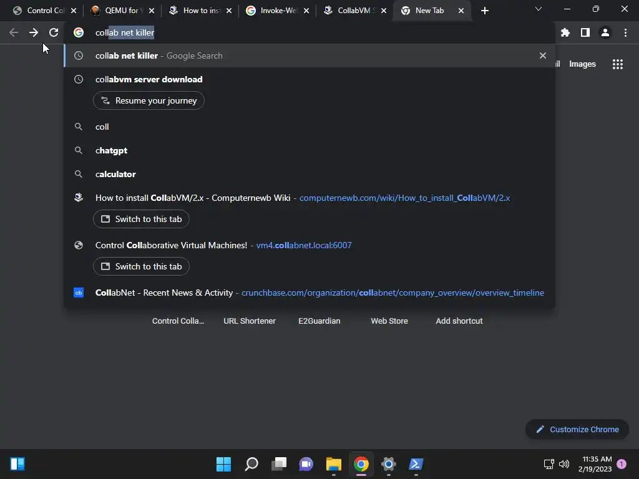Remove 'collab net killer' suggestion with X
The height and width of the screenshot is (479, 639).
pyautogui.click(x=543, y=56)
